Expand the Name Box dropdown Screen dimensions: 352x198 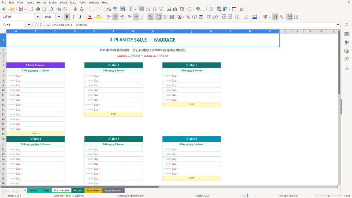[x=29, y=25]
